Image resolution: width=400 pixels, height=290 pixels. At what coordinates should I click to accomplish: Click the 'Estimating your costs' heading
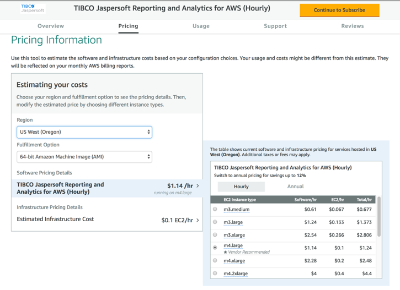point(52,85)
